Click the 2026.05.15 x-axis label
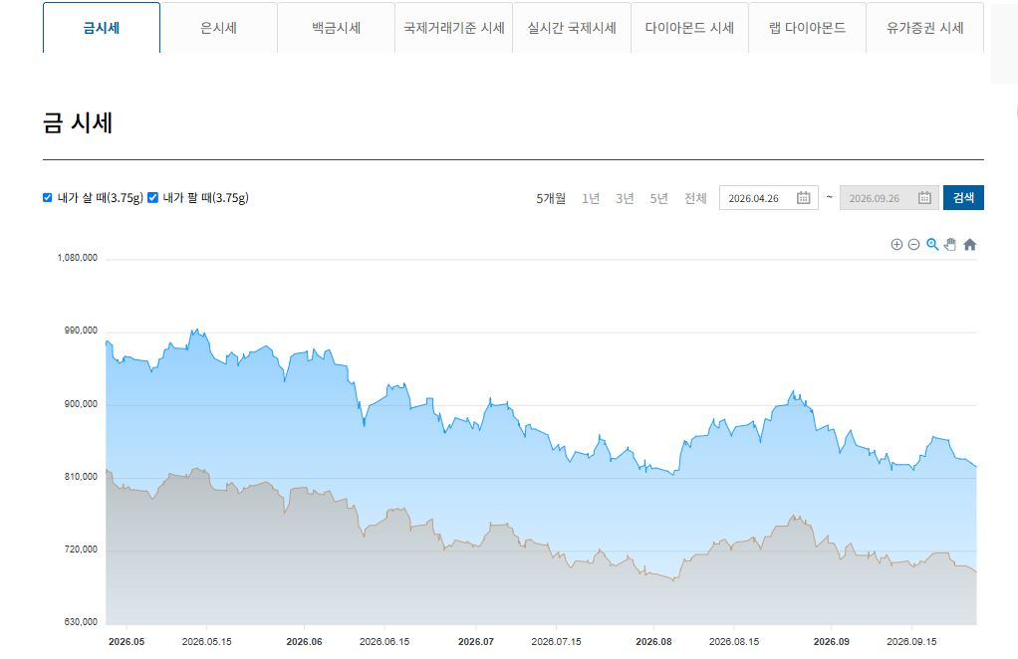This screenshot has width=1018, height=659. pos(206,641)
